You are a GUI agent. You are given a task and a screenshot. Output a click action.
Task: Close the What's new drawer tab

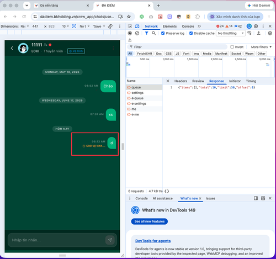(x=200, y=198)
